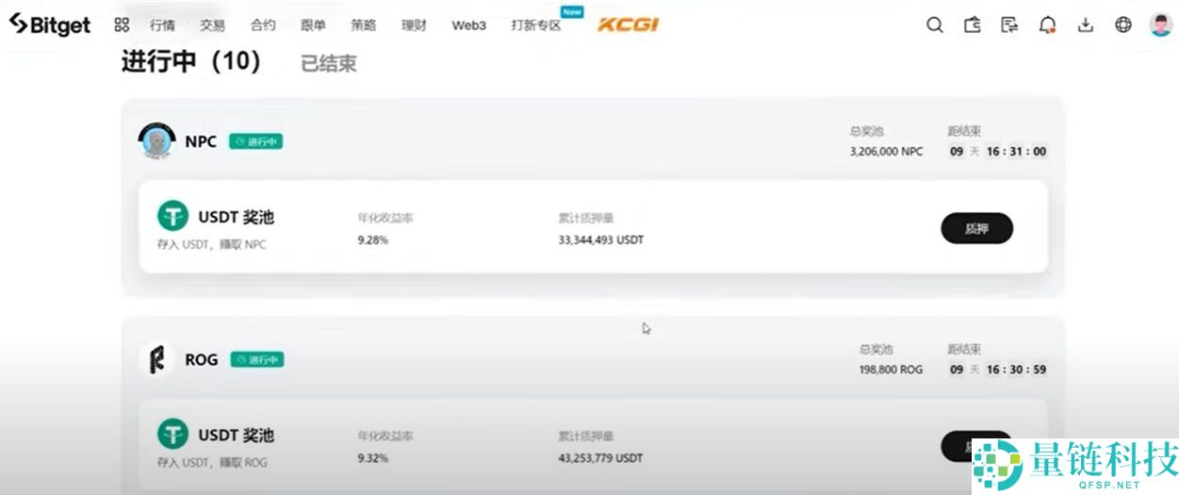Click the NPC token avatar icon

tap(156, 141)
